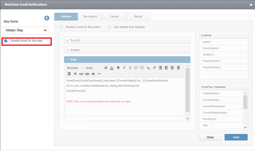
Task: Align text left in body editor
Action: click(x=172, y=68)
